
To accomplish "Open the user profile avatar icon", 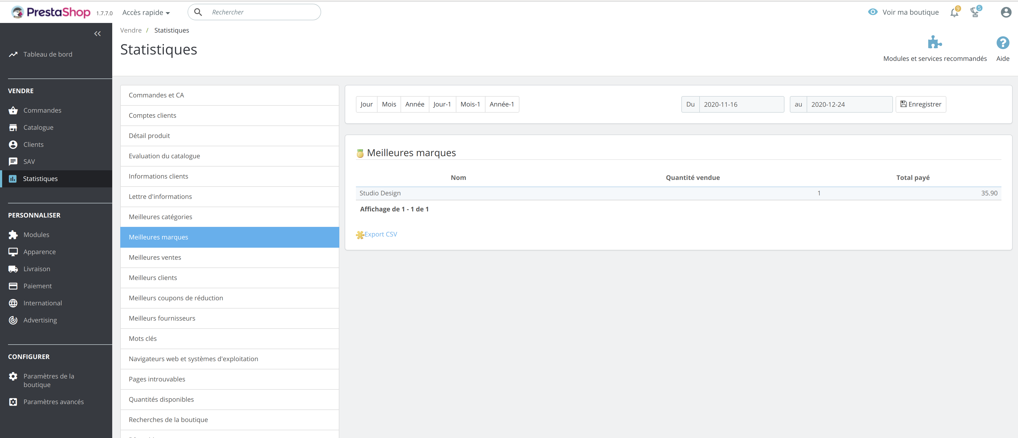I will 1006,13.
